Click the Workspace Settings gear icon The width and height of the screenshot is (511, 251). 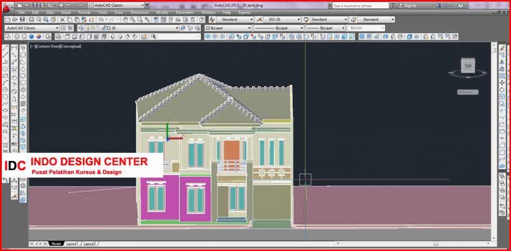point(63,28)
